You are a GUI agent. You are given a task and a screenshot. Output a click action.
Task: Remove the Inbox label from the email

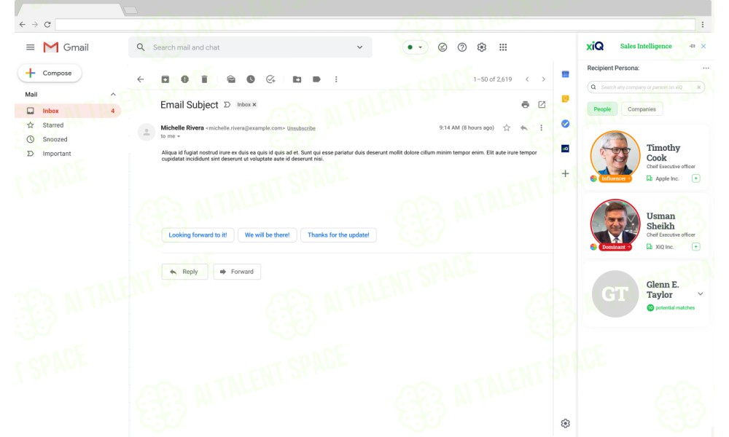point(254,105)
